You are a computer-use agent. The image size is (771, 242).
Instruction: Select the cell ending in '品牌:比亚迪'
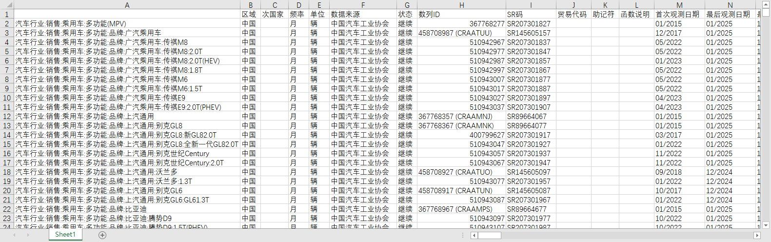(x=127, y=209)
